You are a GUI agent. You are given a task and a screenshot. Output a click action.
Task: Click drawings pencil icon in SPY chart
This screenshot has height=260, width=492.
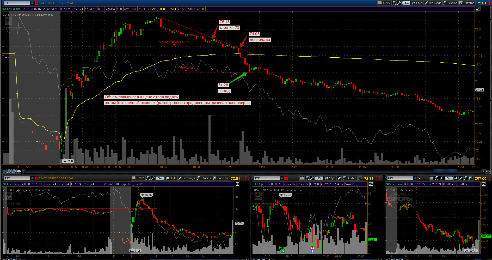461,178
